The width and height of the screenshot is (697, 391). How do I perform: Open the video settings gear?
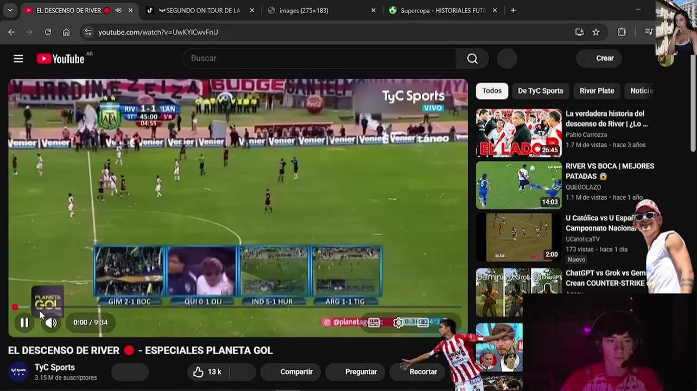click(398, 323)
